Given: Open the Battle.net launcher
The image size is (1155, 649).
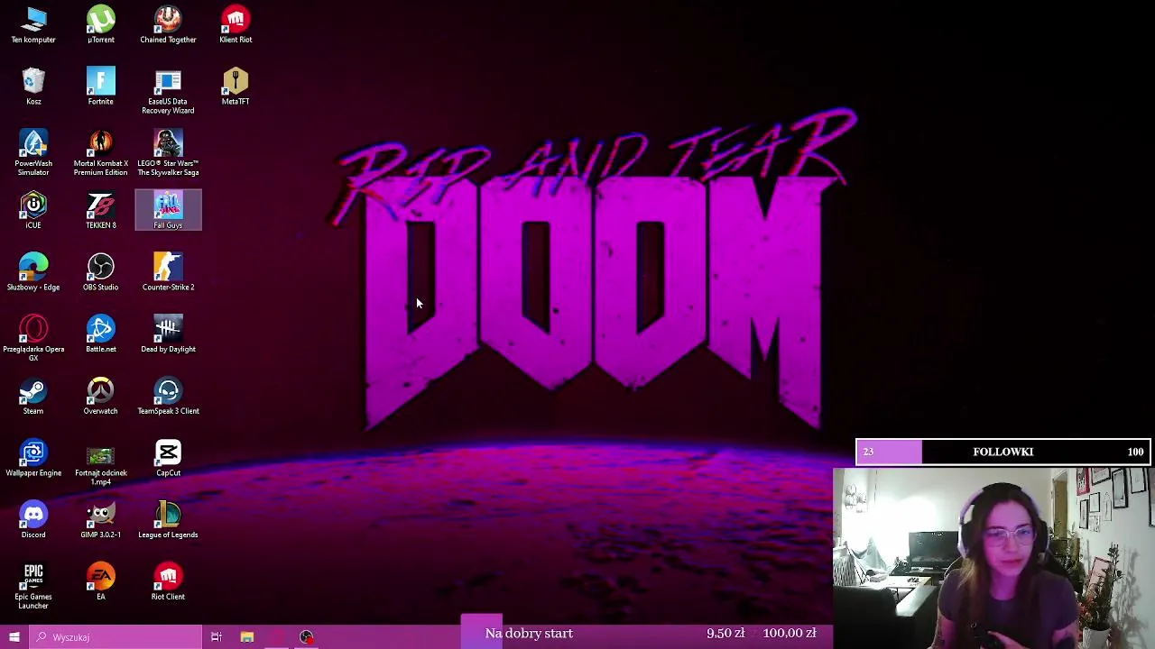Looking at the screenshot, I should [x=101, y=334].
